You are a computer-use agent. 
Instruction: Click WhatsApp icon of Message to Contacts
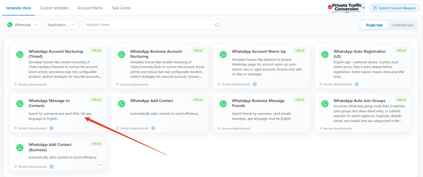click(x=20, y=103)
